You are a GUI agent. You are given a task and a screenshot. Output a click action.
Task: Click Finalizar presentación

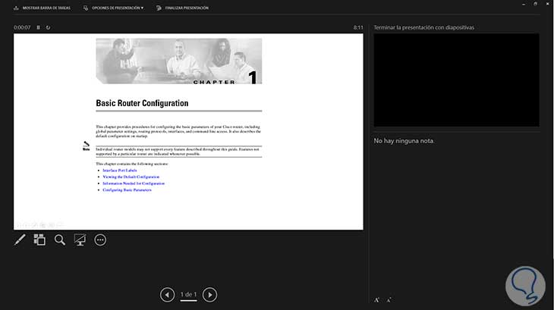[x=182, y=8]
